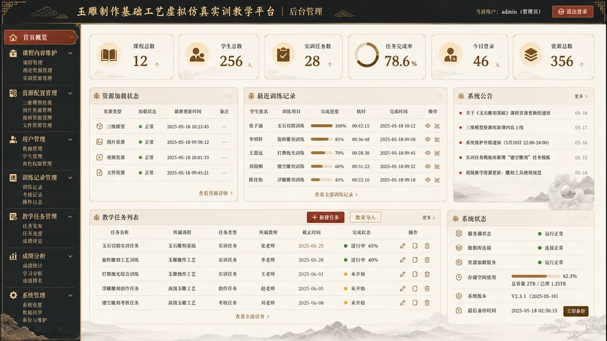
Task: Open 课程管理 in the sidebar
Action: 32,63
